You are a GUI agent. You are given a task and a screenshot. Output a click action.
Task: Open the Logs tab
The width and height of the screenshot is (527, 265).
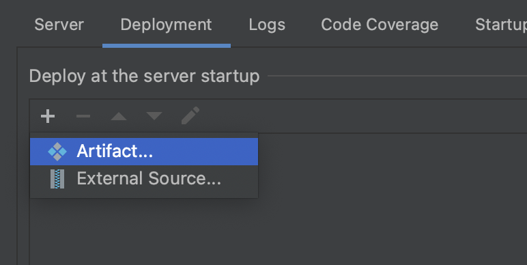tap(267, 25)
